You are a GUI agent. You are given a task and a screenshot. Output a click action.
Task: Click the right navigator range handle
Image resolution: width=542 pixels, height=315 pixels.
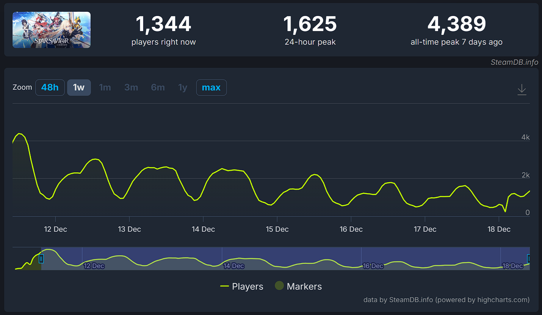click(529, 259)
